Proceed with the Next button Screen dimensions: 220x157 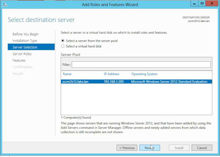149,148
